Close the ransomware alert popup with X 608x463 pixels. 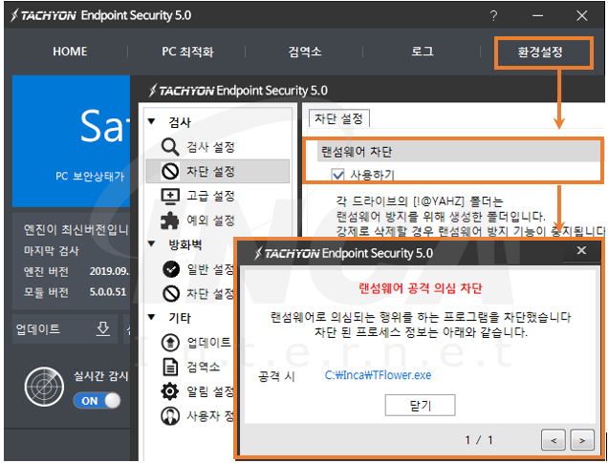(x=581, y=250)
